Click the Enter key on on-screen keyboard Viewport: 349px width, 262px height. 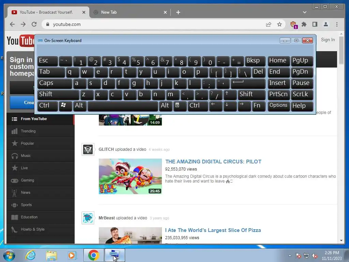[248, 84]
